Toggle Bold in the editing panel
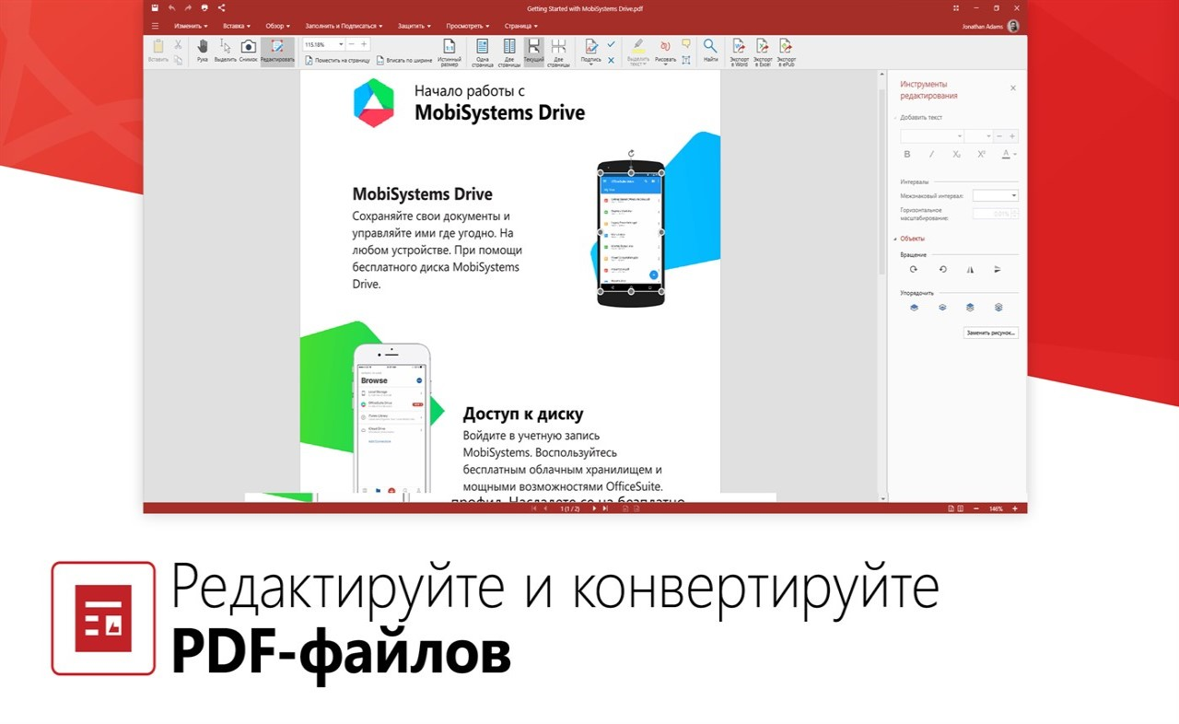The width and height of the screenshot is (1179, 724). pos(907,154)
